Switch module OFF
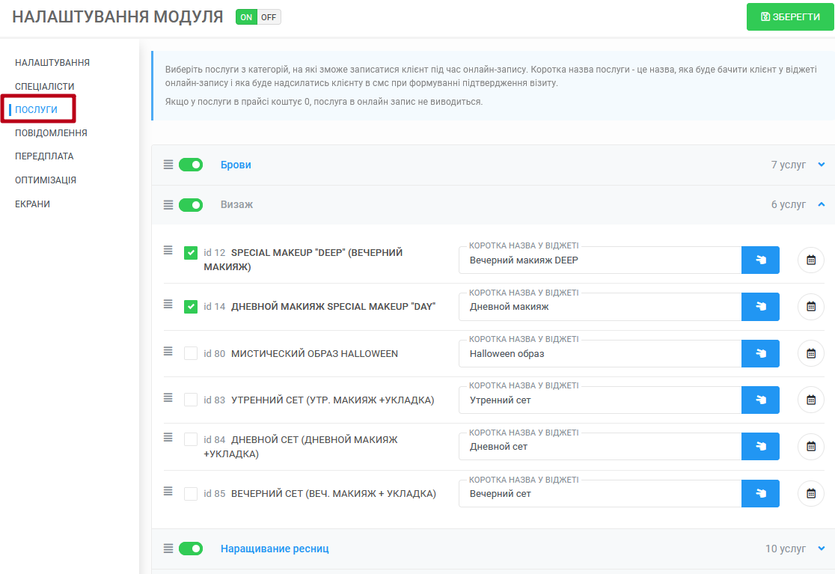This screenshot has width=835, height=574. 269,17
